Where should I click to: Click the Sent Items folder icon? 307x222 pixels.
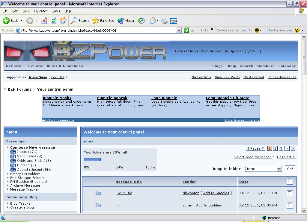13,156
